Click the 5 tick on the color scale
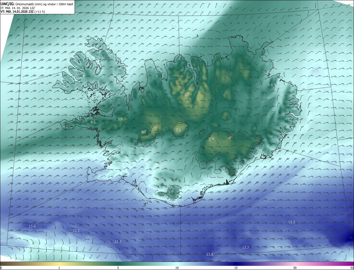The image size is (354, 270). tap(118, 268)
